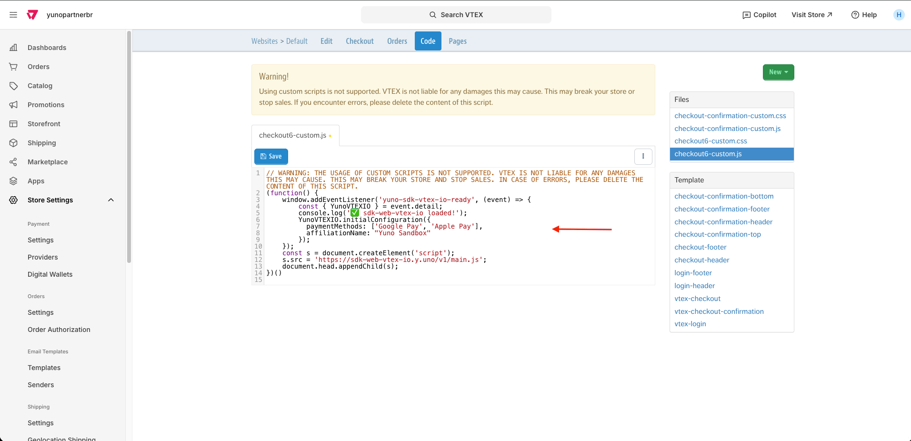Click the Copilot chat icon
The image size is (911, 441).
coord(746,15)
